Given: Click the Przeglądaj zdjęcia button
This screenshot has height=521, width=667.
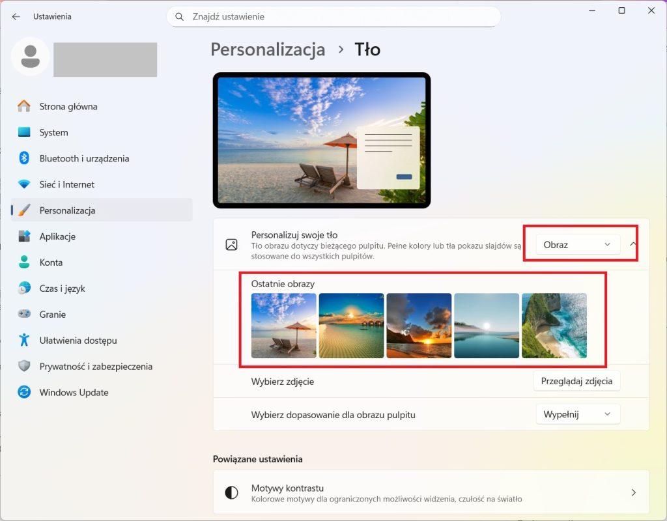Looking at the screenshot, I should [x=576, y=381].
